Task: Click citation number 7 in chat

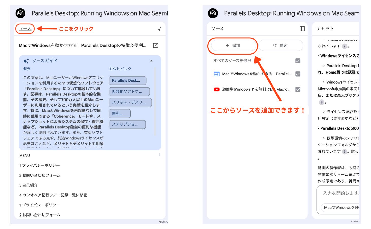Action: click(x=344, y=46)
